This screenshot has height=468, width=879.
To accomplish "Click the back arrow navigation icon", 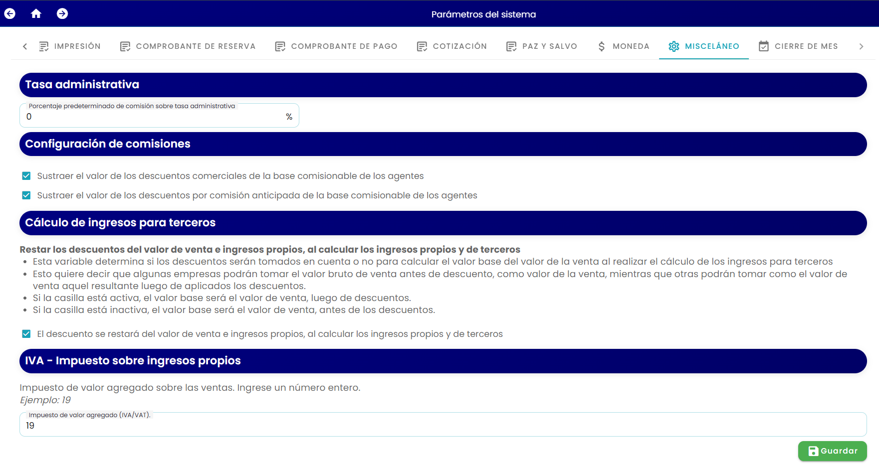I will point(10,13).
